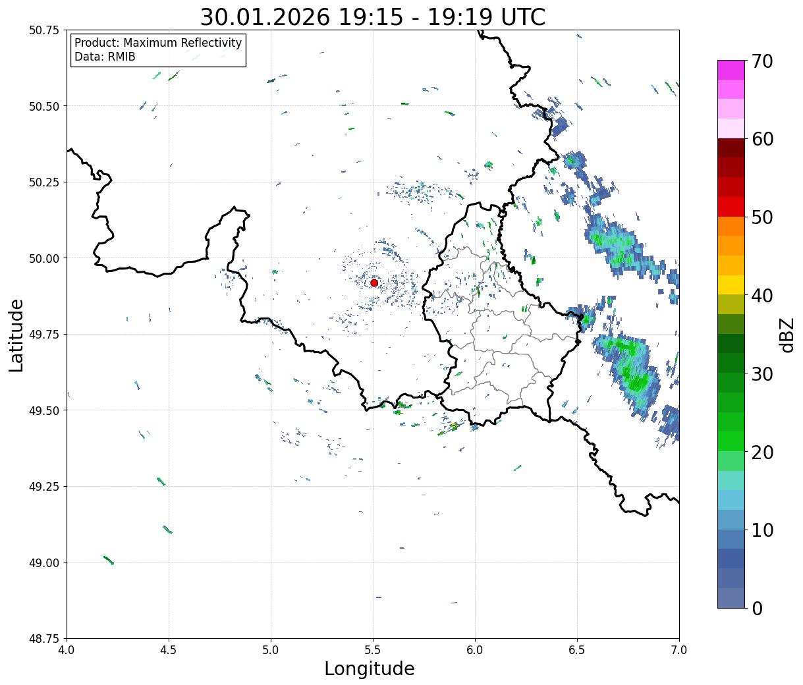Click the title "30.01.2026 19:15 - 19:19 UTC"
The width and height of the screenshot is (803, 685).
click(373, 17)
